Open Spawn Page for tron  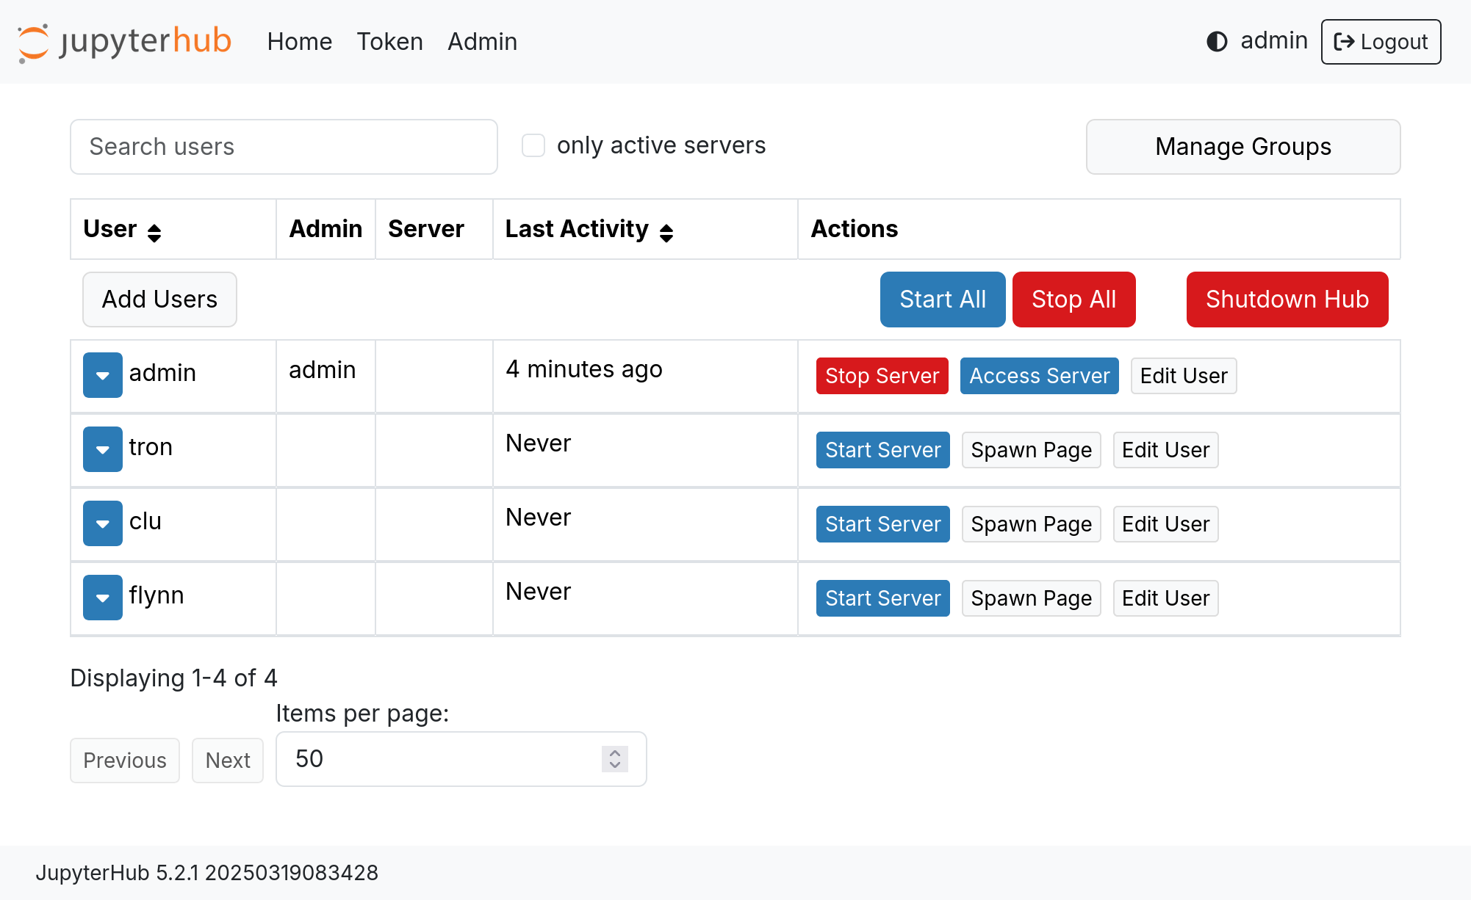click(1031, 450)
